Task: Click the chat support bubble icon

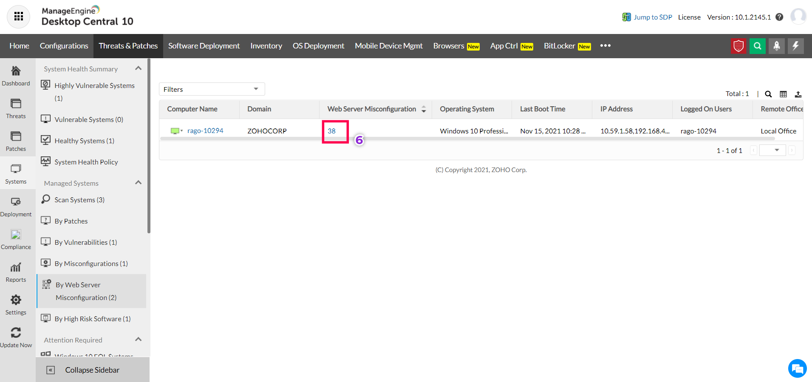Action: pos(797,368)
